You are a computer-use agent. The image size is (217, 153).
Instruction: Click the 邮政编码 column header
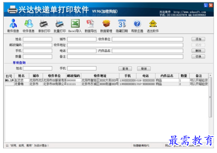tap(74, 76)
